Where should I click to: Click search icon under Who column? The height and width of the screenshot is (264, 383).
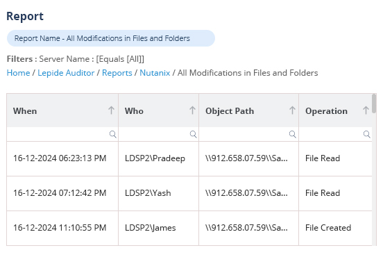click(193, 134)
